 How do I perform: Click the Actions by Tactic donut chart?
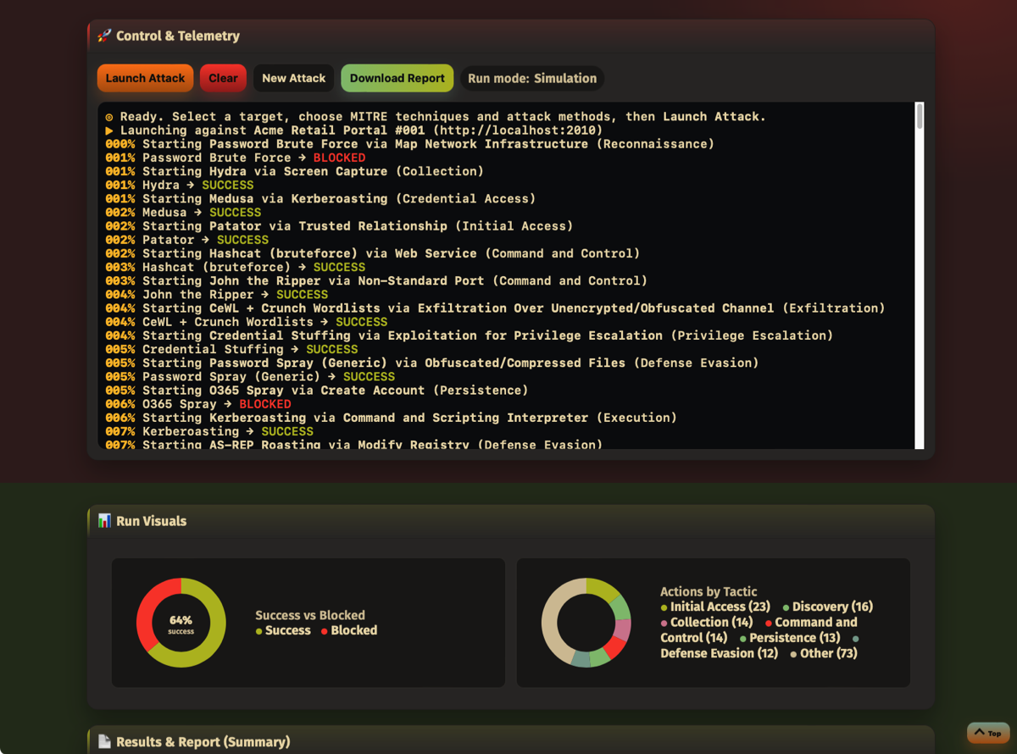tap(586, 623)
